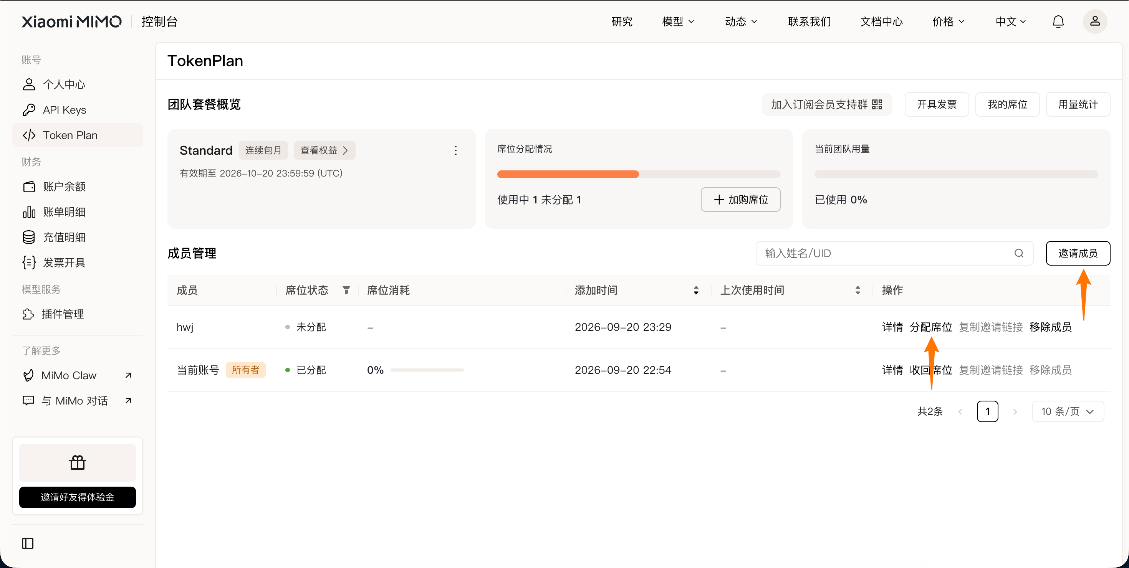This screenshot has width=1129, height=568.
Task: Go to next page arrow
Action: pyautogui.click(x=1015, y=411)
